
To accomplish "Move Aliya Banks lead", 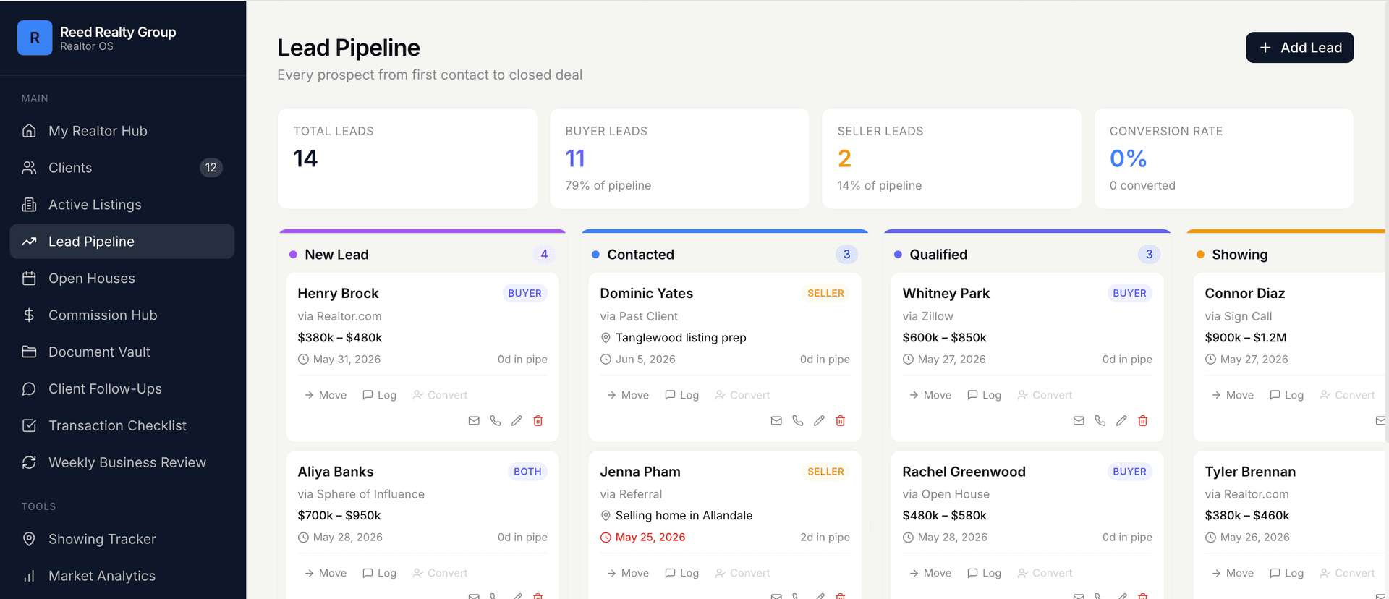I will [x=326, y=573].
